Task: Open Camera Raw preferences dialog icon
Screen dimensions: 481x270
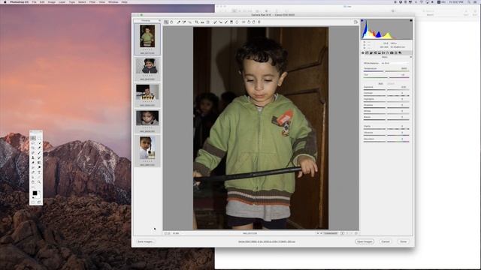Action: point(244,22)
